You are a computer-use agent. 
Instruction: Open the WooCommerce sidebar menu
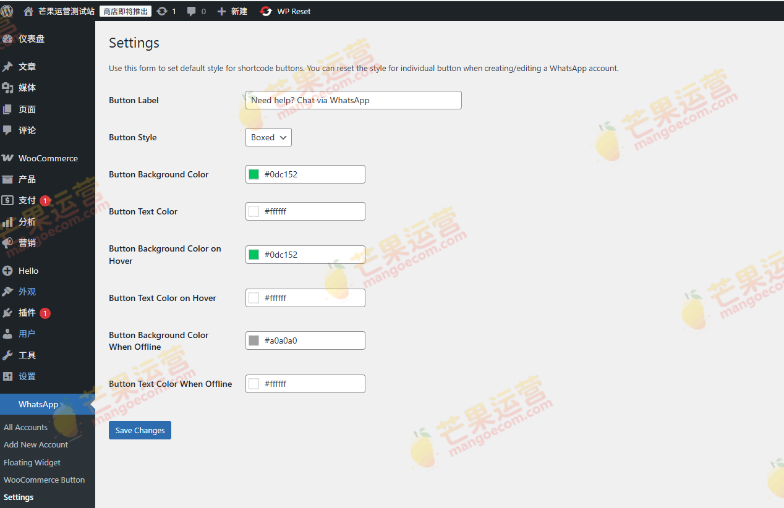[47, 158]
